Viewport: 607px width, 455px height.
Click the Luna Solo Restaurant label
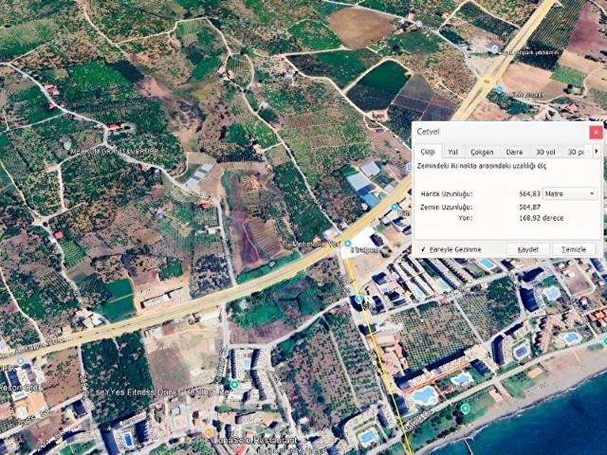click(x=255, y=440)
